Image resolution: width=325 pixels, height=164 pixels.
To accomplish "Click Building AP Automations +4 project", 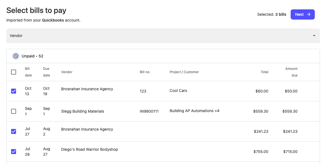I will click(x=194, y=111).
